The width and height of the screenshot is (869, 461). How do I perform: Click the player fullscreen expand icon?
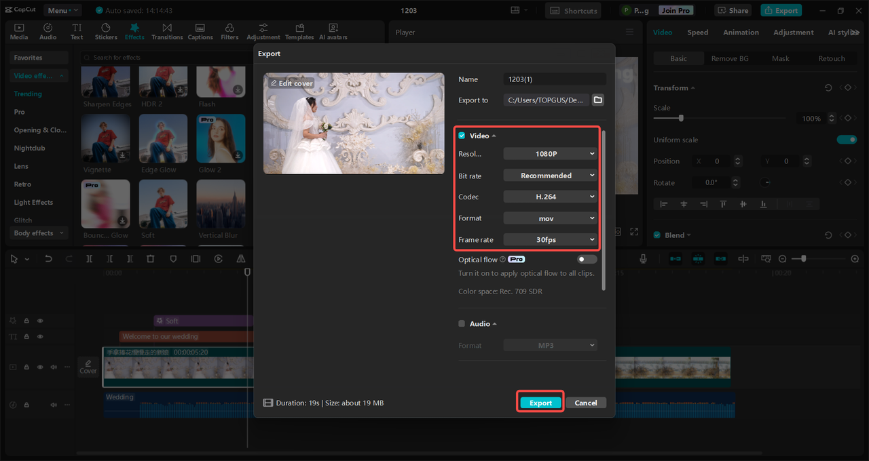click(634, 232)
